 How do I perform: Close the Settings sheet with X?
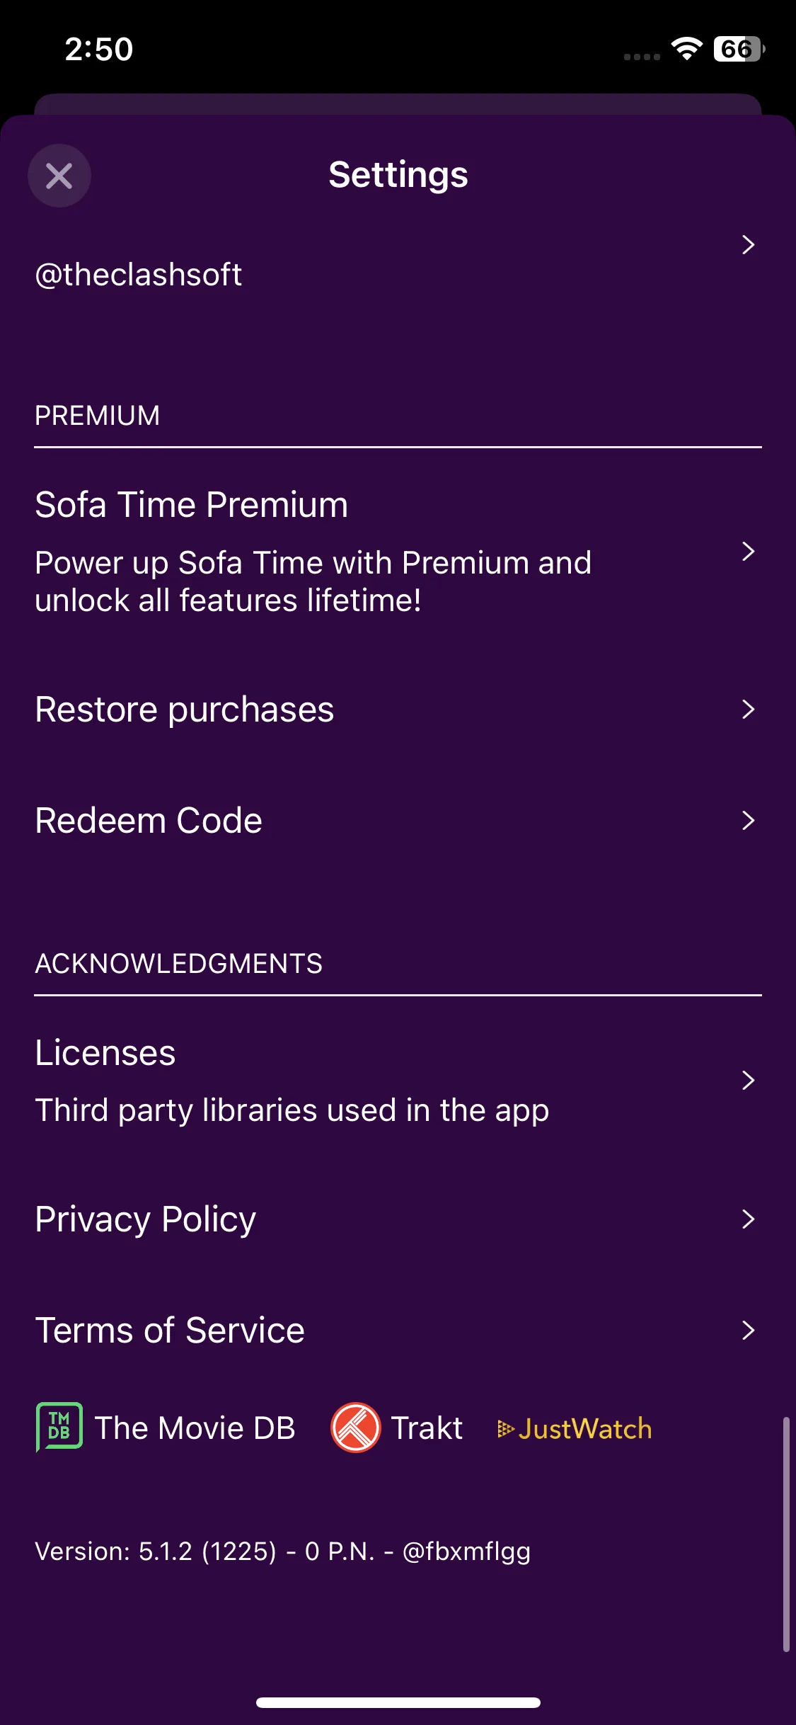(59, 176)
